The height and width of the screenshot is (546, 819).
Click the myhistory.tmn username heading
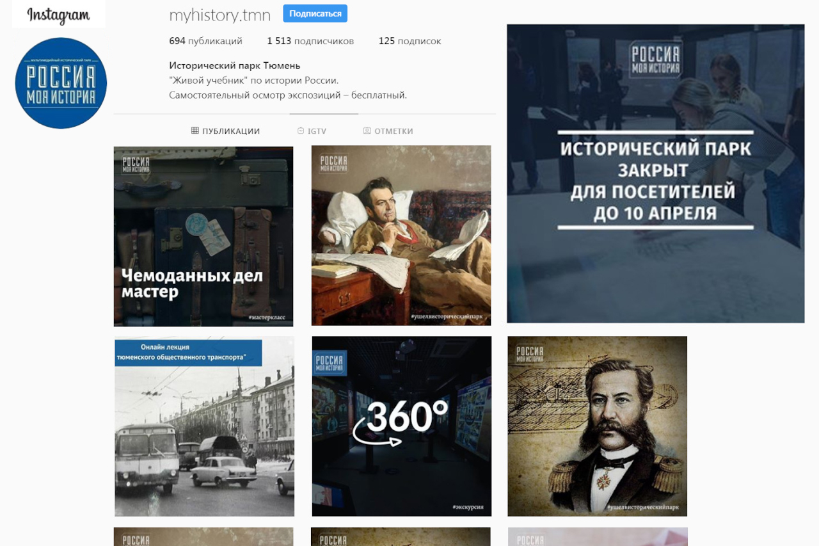[x=220, y=15]
